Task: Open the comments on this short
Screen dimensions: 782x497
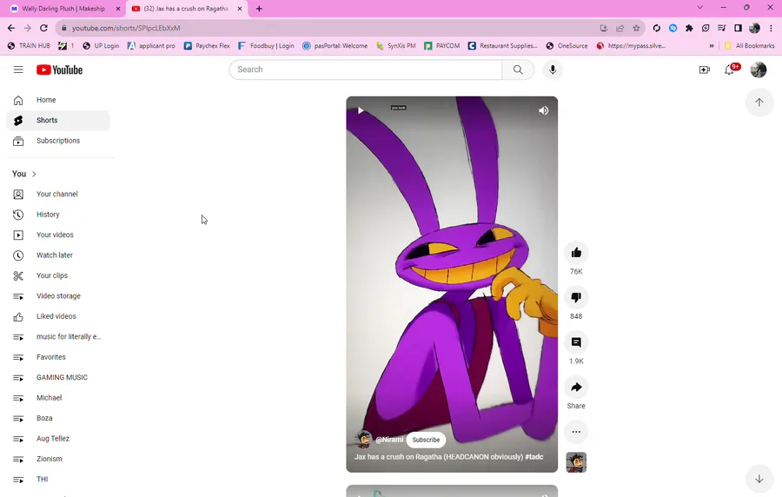Action: (576, 342)
